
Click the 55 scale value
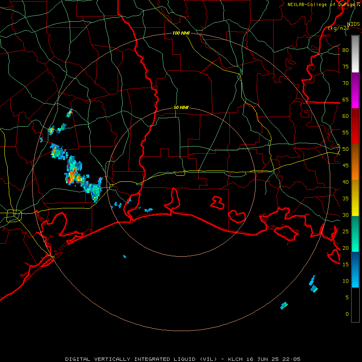[346, 132]
